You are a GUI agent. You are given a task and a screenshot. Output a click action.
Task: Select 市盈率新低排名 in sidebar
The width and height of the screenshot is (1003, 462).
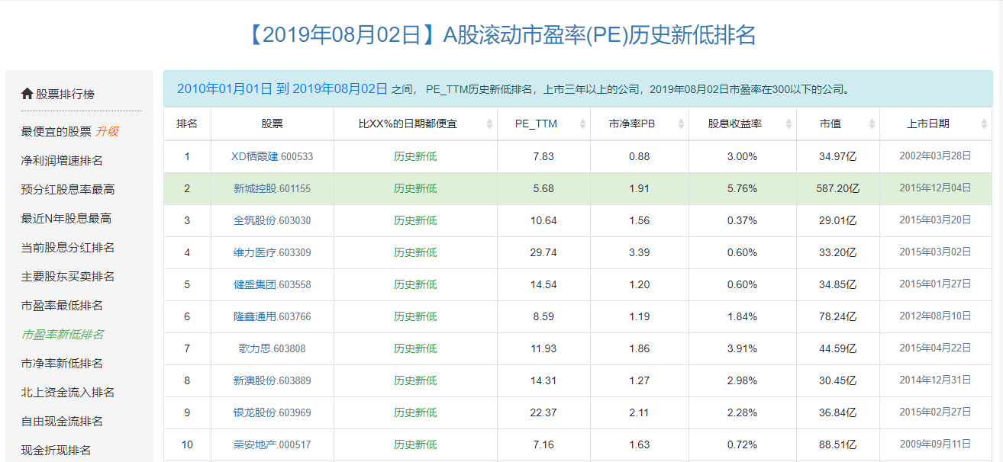tap(63, 334)
